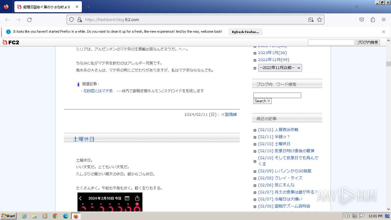Click the 12:01 PM system clock
The image size is (391, 220).
tap(375, 216)
